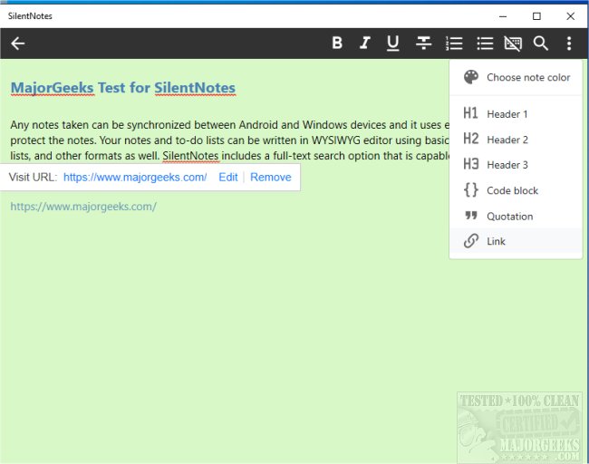Open search with the magnifier icon

tap(541, 43)
